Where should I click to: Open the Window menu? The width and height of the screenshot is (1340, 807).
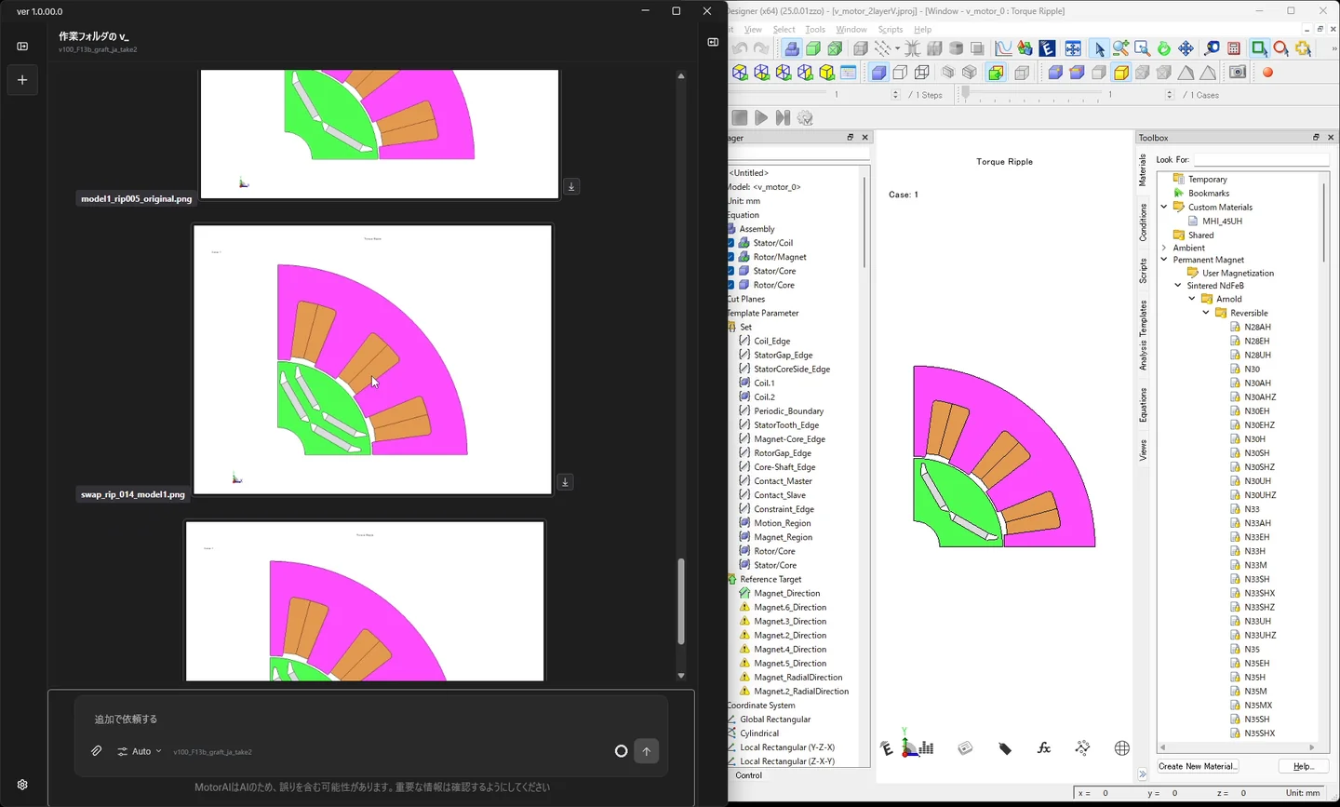tap(851, 30)
